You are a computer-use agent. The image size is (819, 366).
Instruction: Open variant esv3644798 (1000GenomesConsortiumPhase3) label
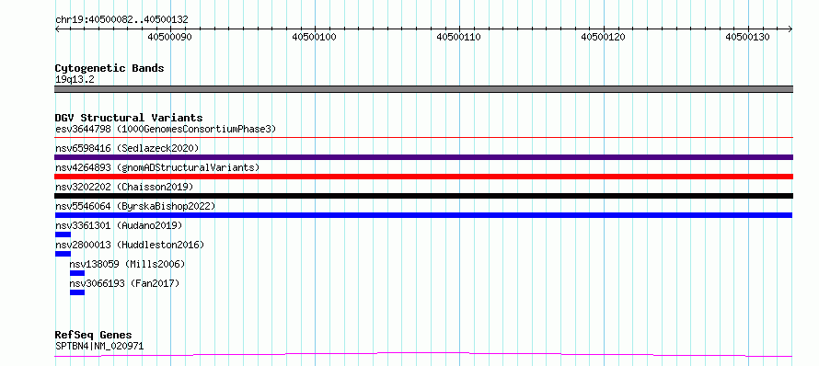[x=166, y=129]
